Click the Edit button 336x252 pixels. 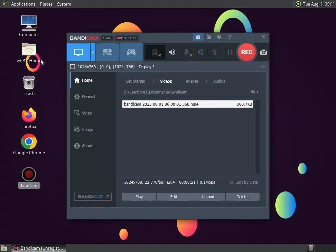click(x=174, y=197)
